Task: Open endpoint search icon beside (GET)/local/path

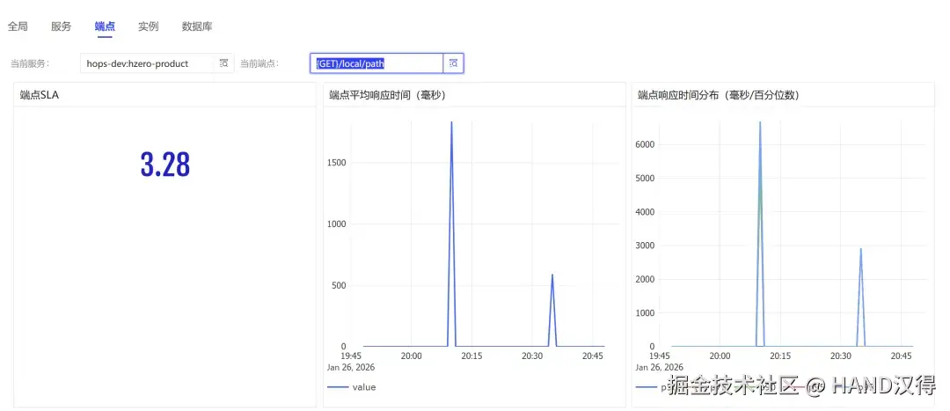Action: point(453,63)
